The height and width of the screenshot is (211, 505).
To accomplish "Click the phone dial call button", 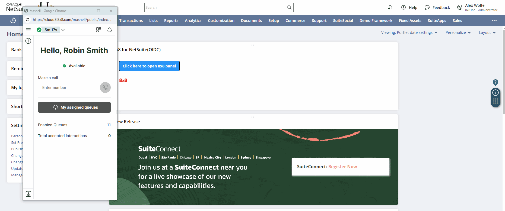I will point(105,87).
